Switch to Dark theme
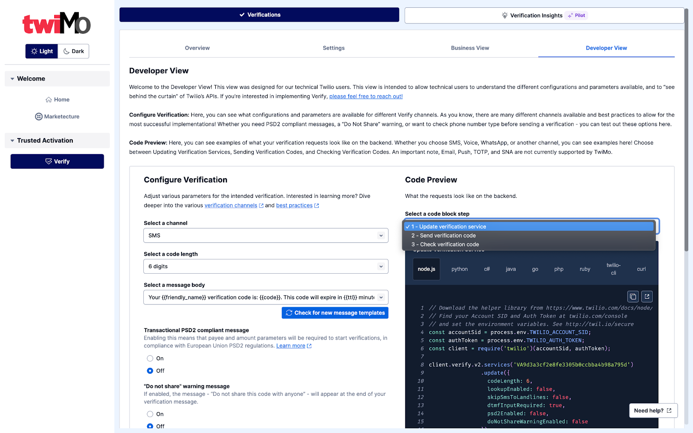Screen dimensions: 693x433 pos(74,51)
